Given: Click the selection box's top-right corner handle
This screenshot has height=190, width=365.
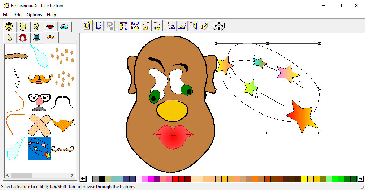Looking at the screenshot, I should coord(320,44).
